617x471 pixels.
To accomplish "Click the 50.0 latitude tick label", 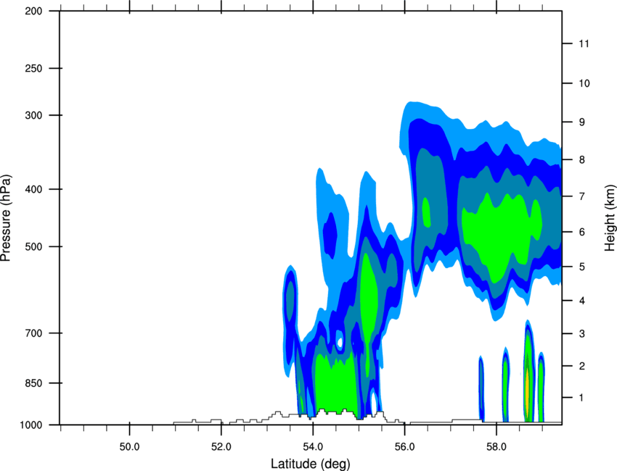I will point(129,447).
